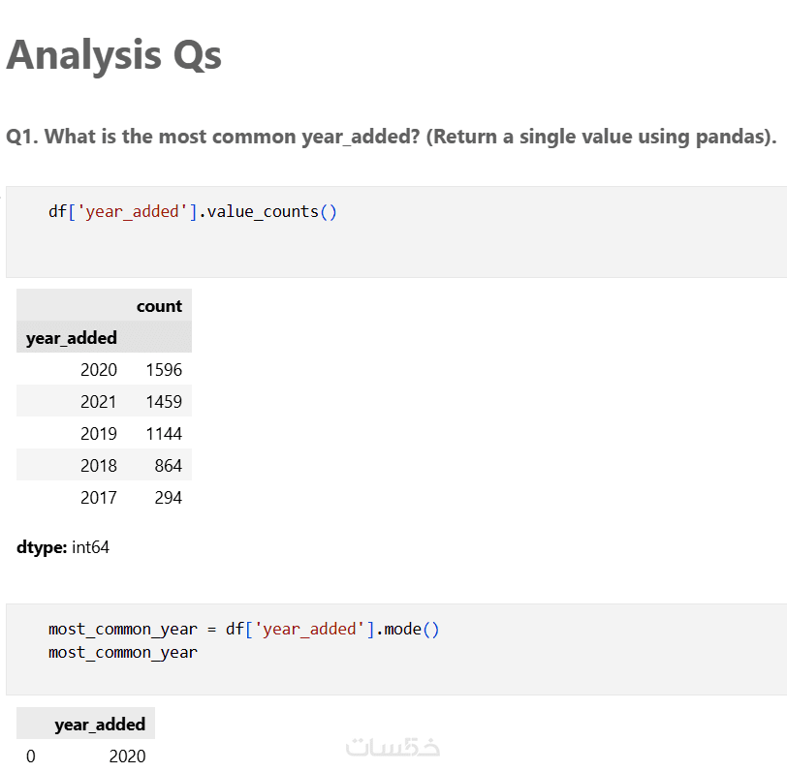
Task: Click the "dtype: int64" output text
Action: (63, 547)
